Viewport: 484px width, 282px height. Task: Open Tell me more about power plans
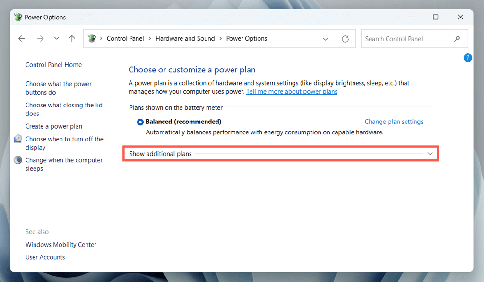[292, 91]
